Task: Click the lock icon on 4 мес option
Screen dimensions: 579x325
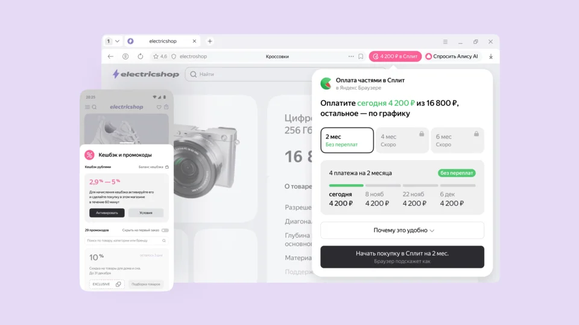Action: [x=422, y=134]
